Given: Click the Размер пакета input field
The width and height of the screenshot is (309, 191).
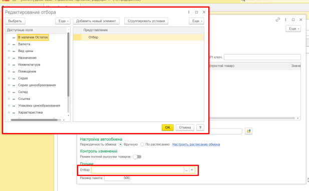Looking at the screenshot, I should [x=117, y=178].
